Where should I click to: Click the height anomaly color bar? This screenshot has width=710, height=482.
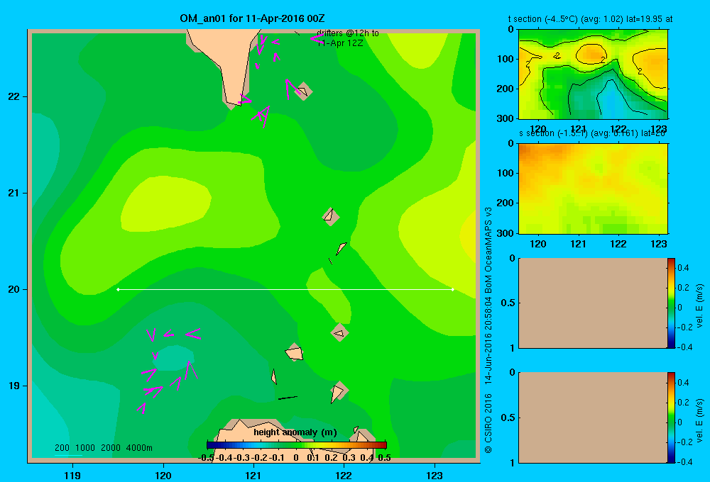coord(296,445)
